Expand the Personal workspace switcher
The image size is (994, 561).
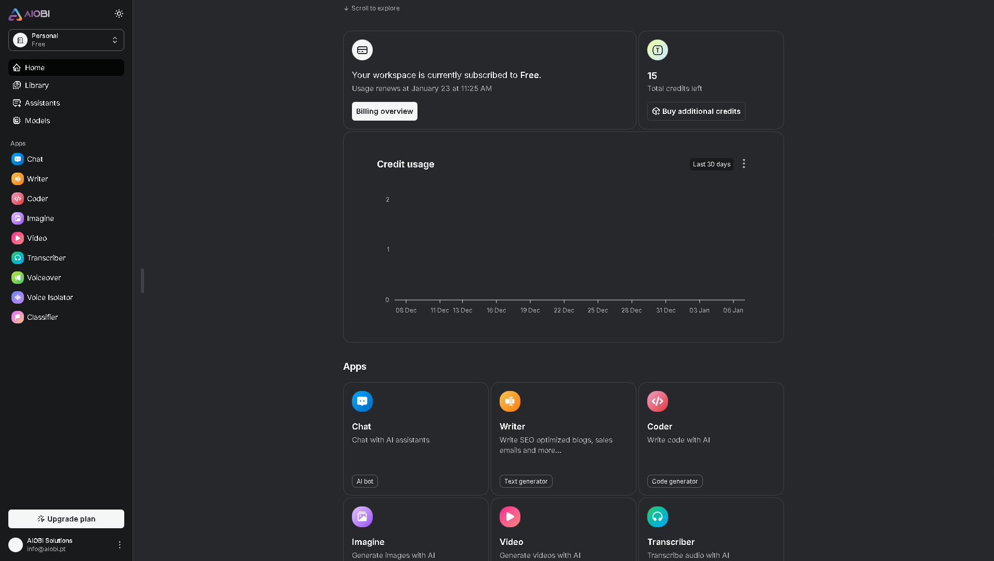(66, 40)
